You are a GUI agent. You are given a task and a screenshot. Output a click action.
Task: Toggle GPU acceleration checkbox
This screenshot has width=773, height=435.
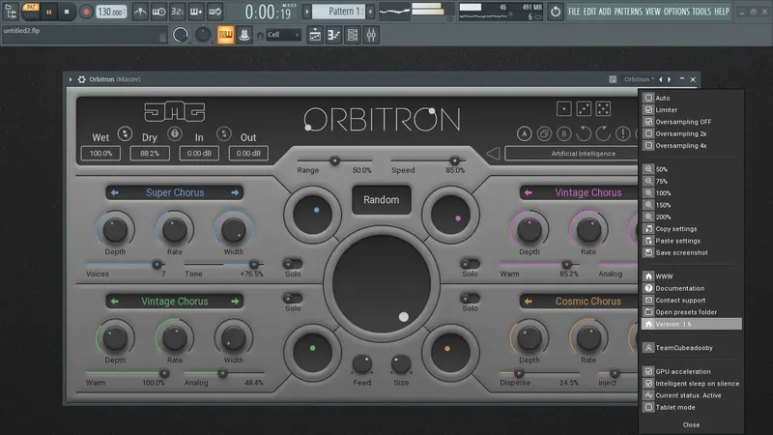[648, 371]
